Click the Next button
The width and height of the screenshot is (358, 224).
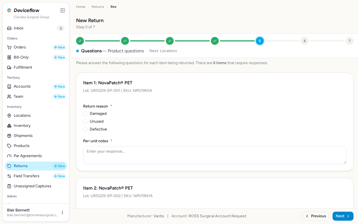tap(343, 216)
